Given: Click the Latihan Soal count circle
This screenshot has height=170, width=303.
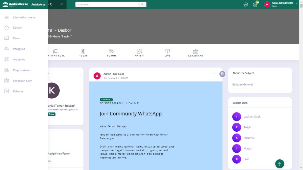Looking at the screenshot, I should (237, 117).
